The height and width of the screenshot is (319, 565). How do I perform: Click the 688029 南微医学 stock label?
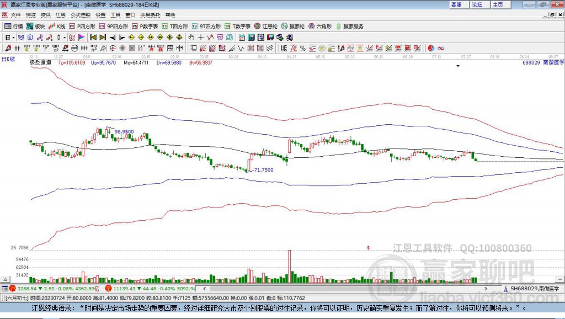[543, 62]
